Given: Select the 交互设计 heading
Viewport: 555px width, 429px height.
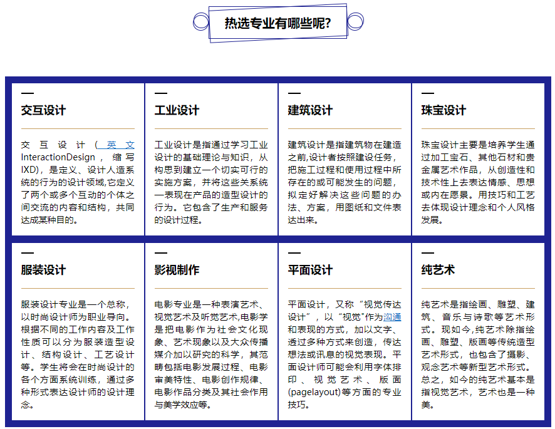Looking at the screenshot, I should 43,110.
